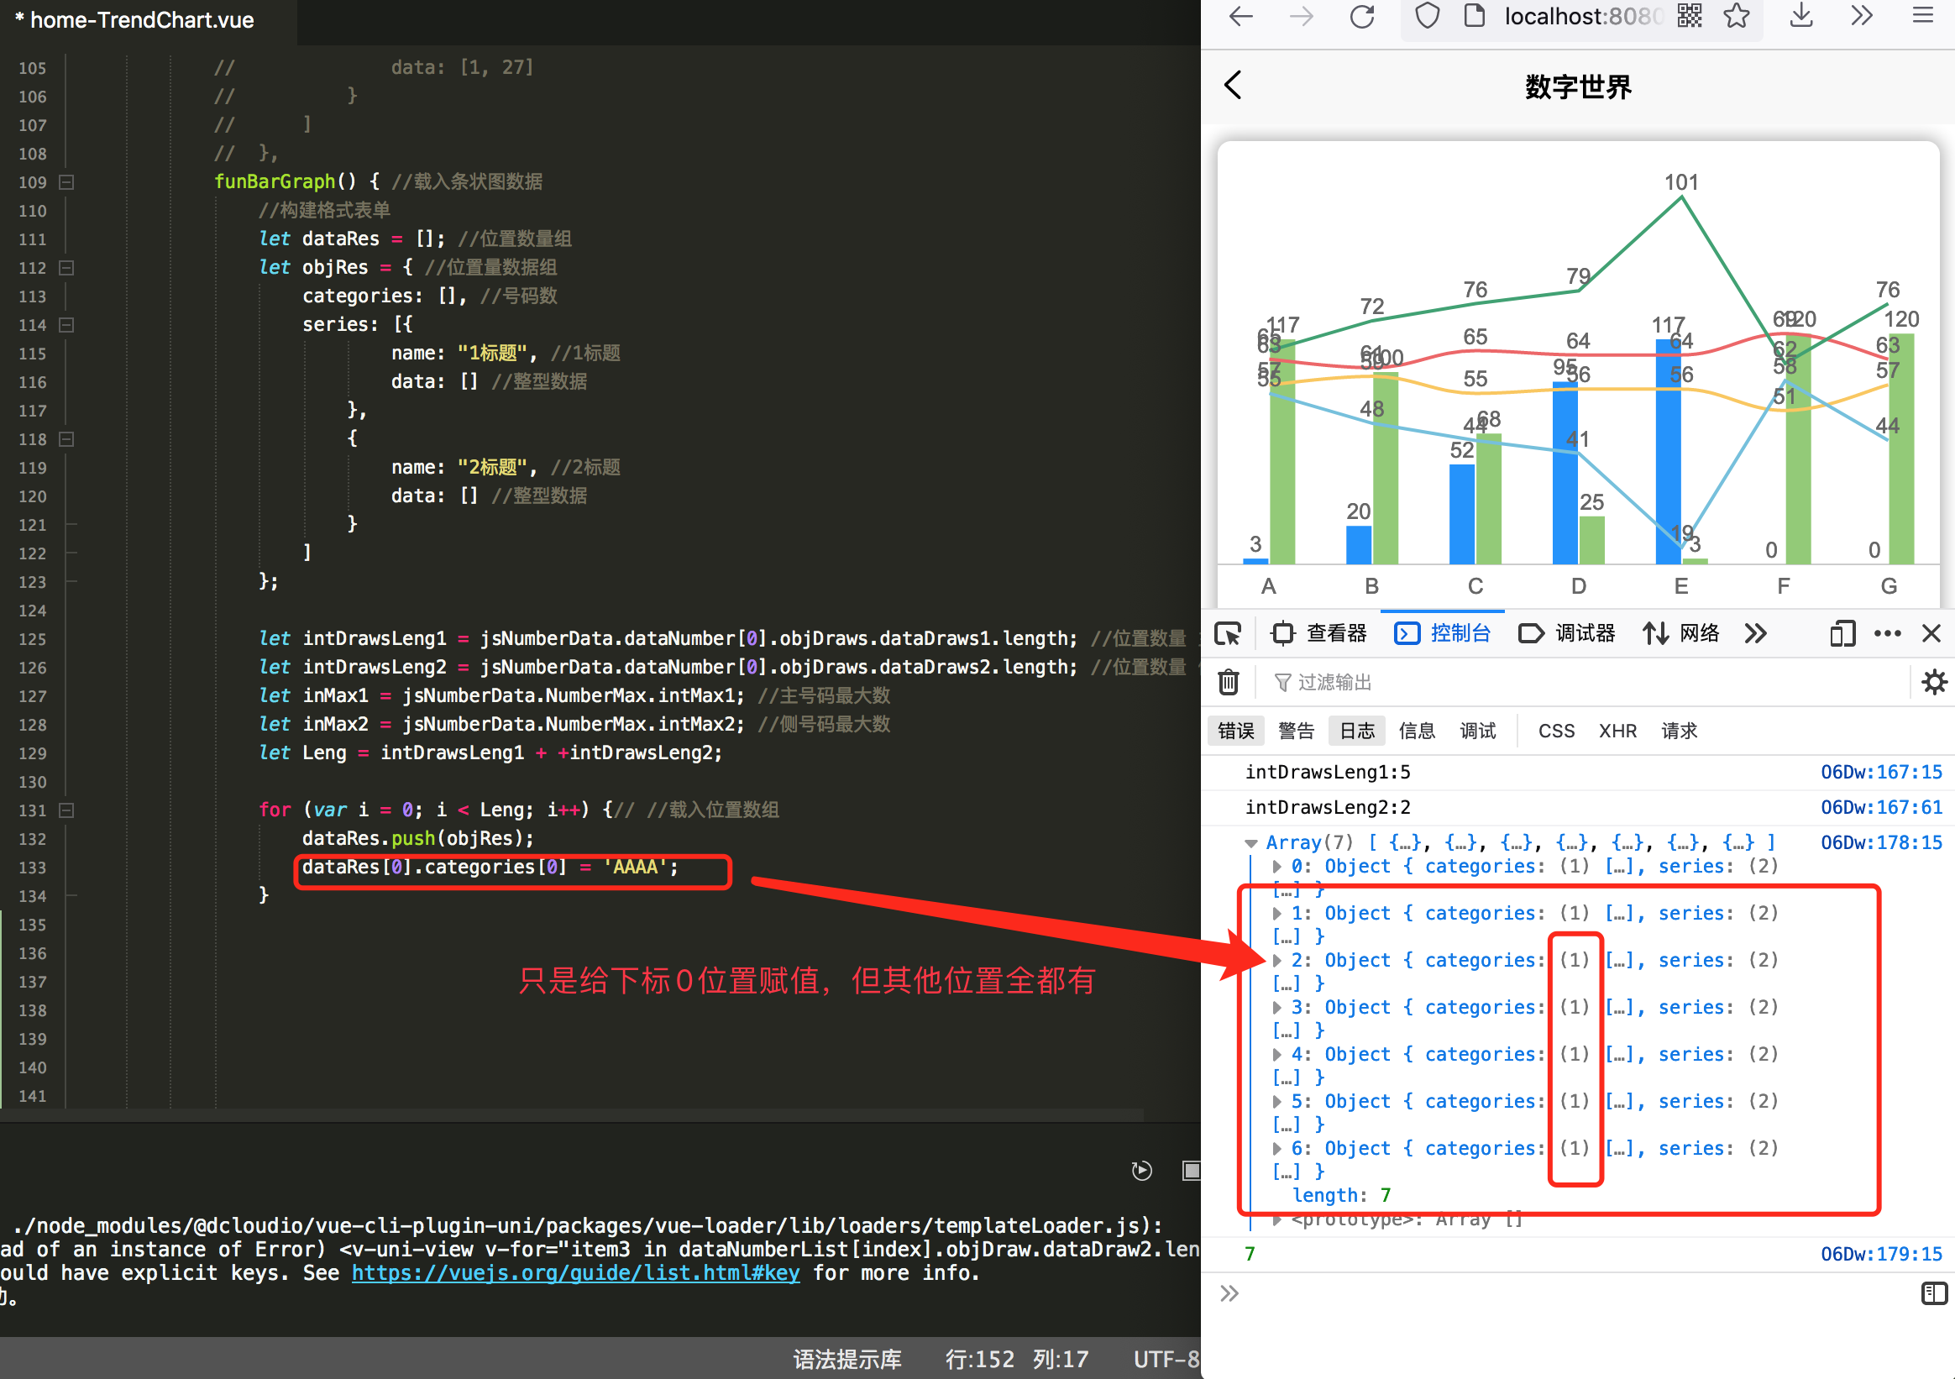This screenshot has width=1955, height=1379.
Task: Click the localhost:8080 address bar
Action: click(1580, 16)
